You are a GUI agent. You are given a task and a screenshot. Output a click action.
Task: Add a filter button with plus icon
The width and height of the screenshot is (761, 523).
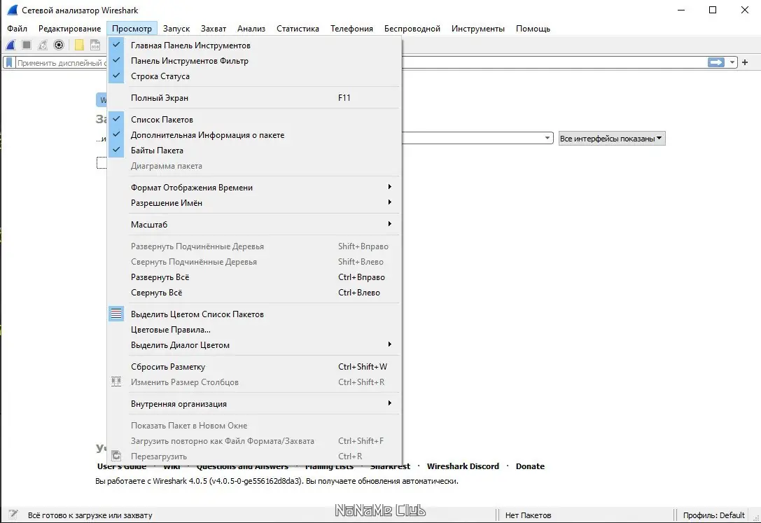(745, 62)
